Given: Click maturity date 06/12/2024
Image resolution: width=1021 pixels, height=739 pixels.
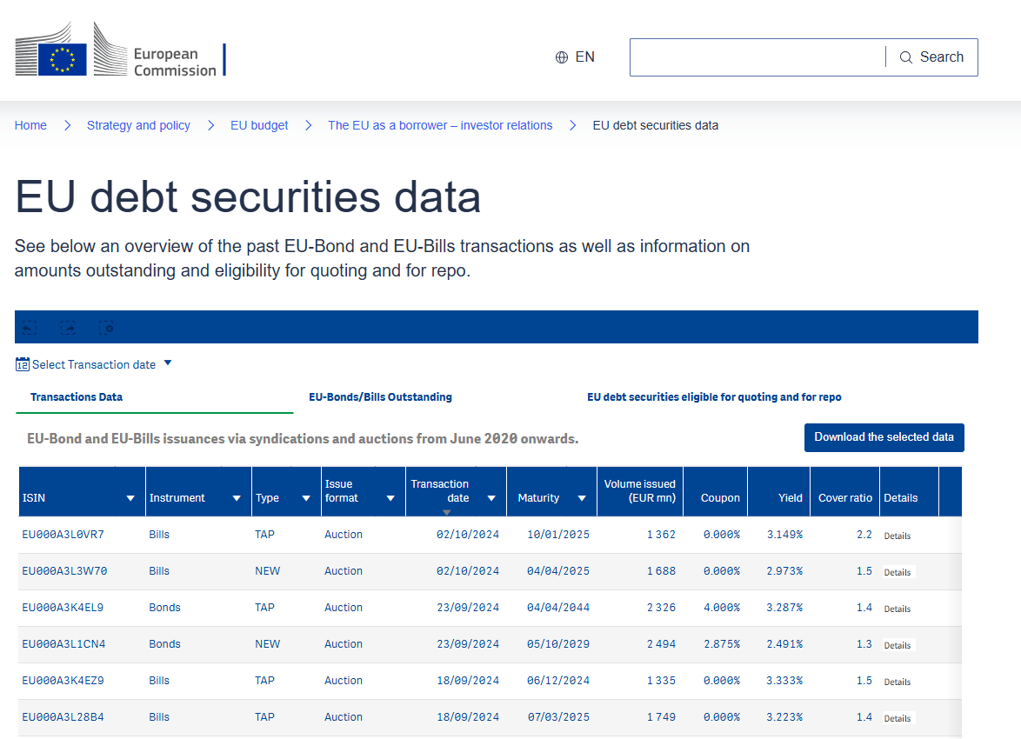Looking at the screenshot, I should click(558, 681).
